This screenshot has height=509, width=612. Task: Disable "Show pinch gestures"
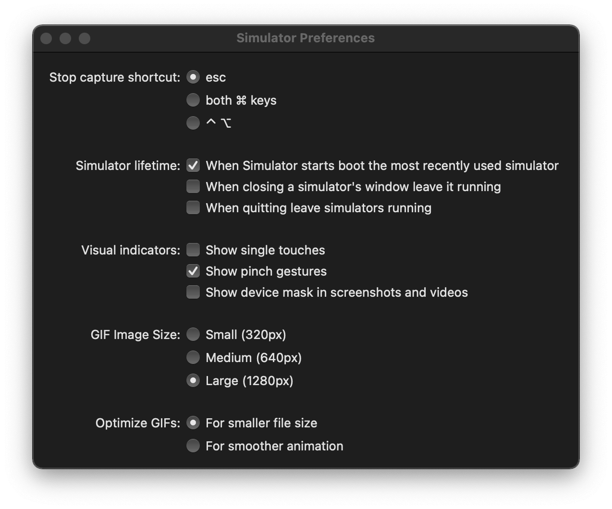(193, 271)
